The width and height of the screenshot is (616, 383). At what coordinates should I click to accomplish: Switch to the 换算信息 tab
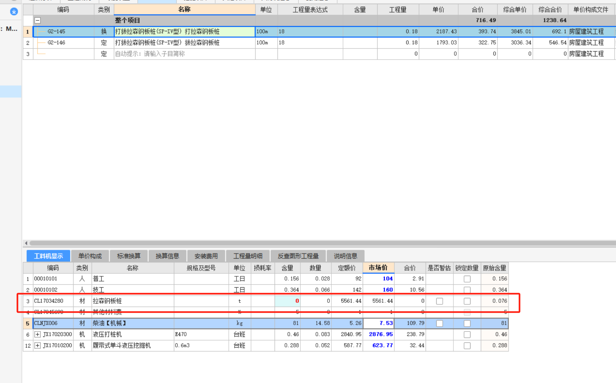point(167,256)
